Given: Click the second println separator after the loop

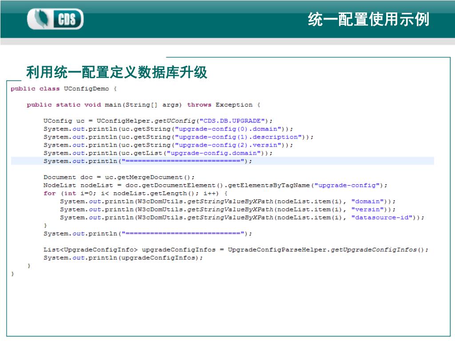Looking at the screenshot, I should pos(148,234).
